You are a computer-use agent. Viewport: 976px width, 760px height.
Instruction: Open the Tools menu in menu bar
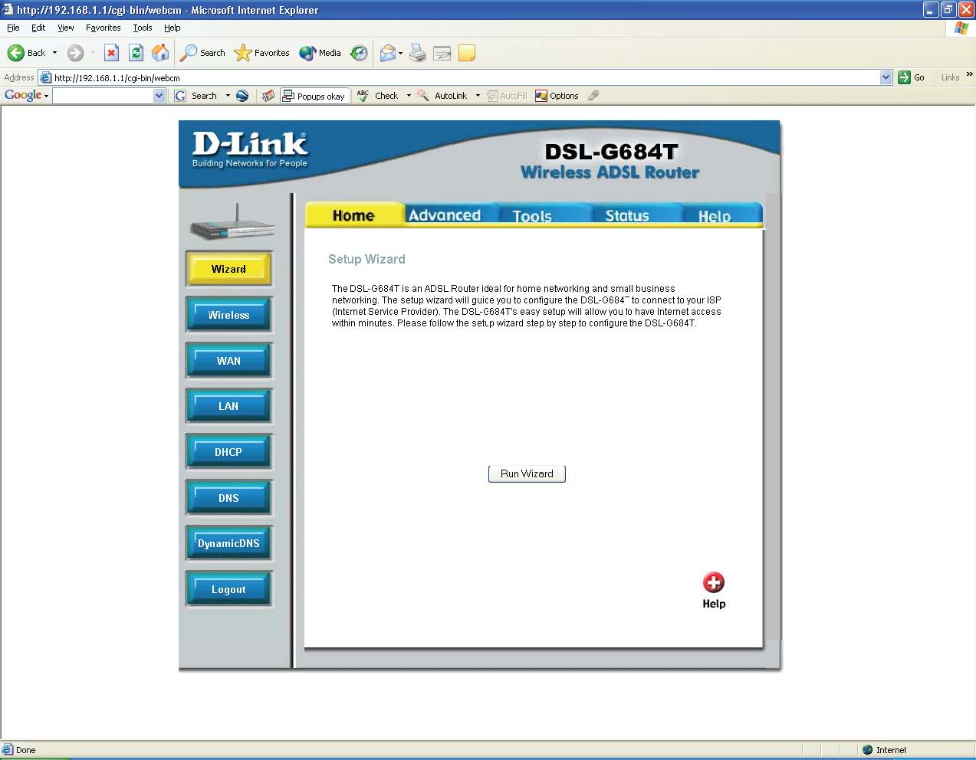pos(143,28)
